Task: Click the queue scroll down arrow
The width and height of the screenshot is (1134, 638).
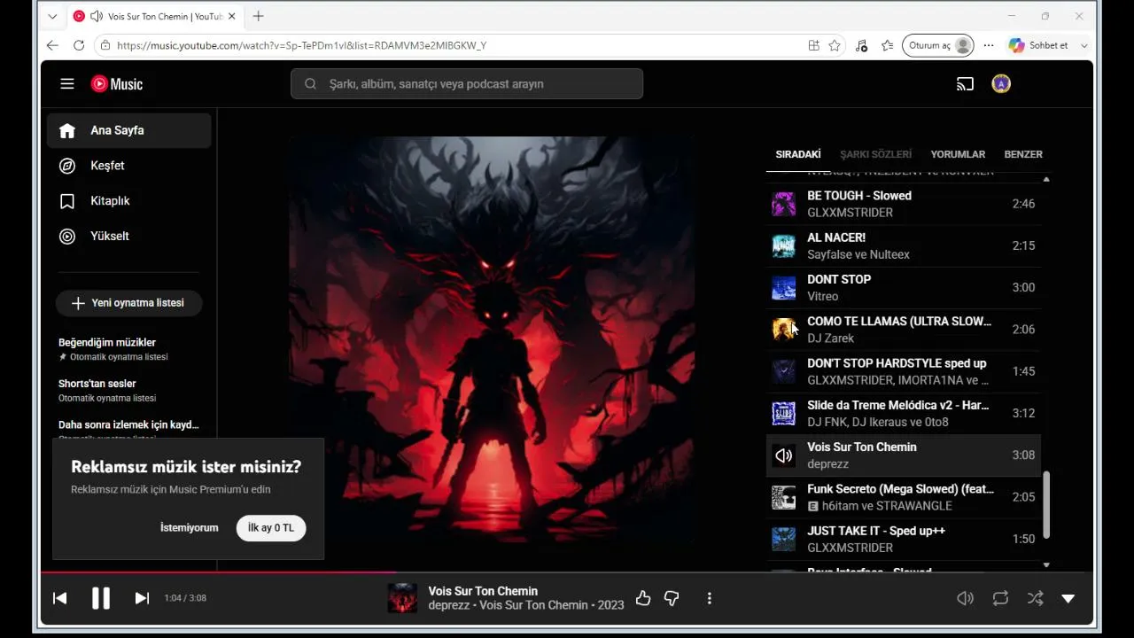Action: [x=1046, y=564]
